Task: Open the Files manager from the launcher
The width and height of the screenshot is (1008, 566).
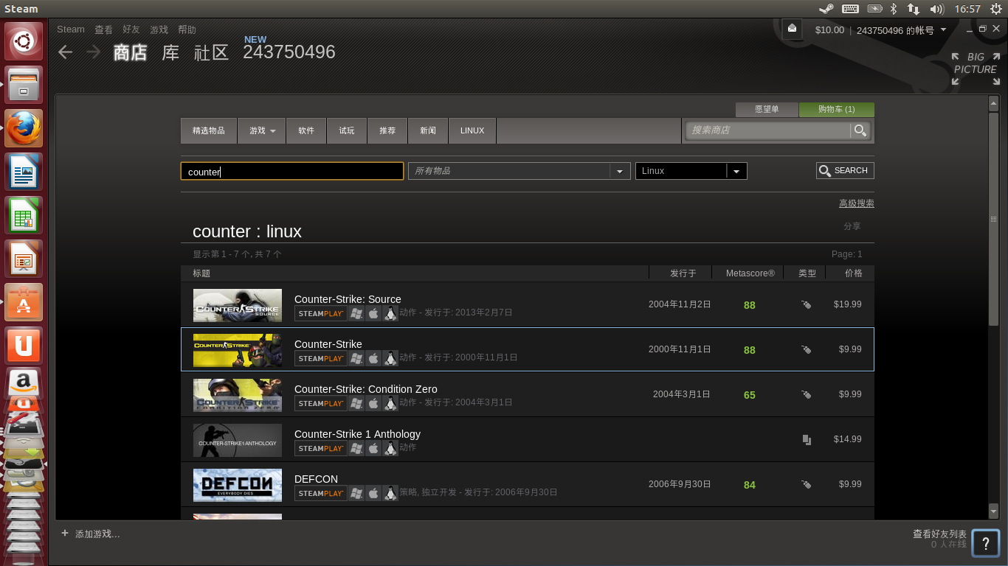Action: coord(24,85)
